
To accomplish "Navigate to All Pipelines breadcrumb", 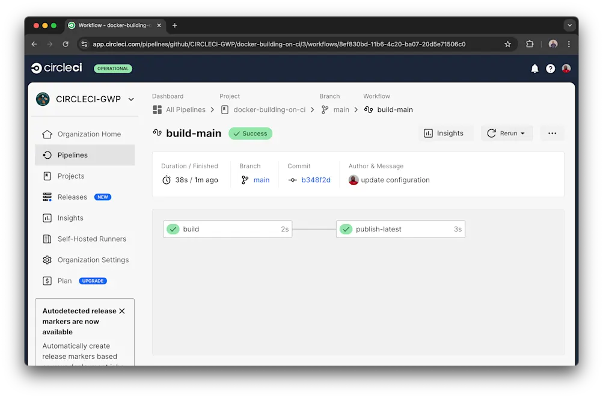I will [184, 109].
